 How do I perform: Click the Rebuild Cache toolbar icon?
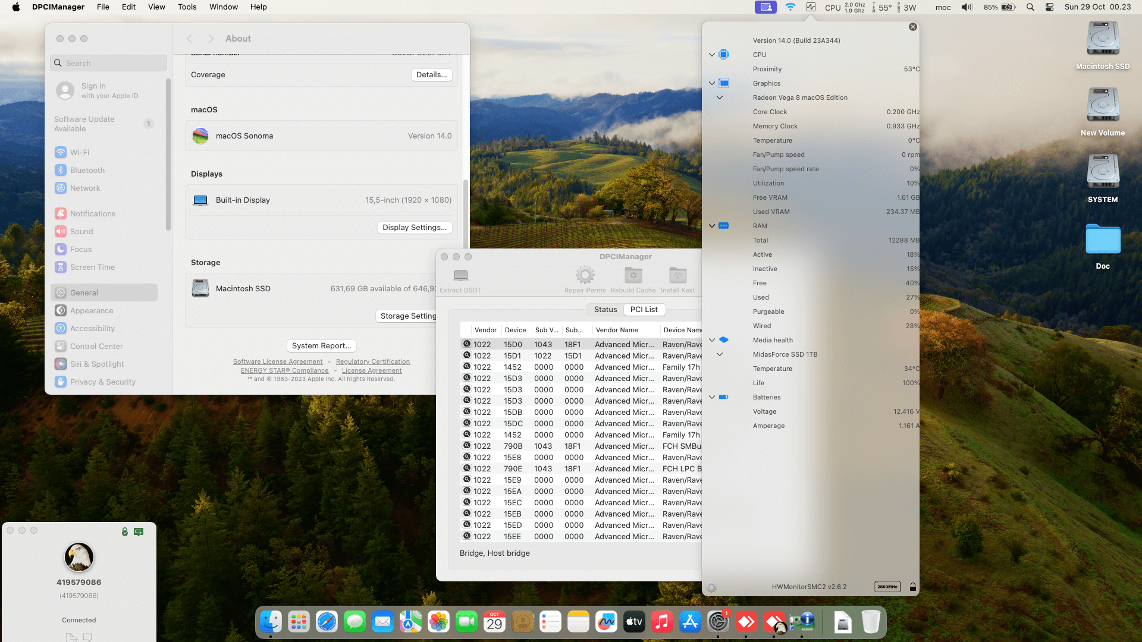[x=633, y=275]
